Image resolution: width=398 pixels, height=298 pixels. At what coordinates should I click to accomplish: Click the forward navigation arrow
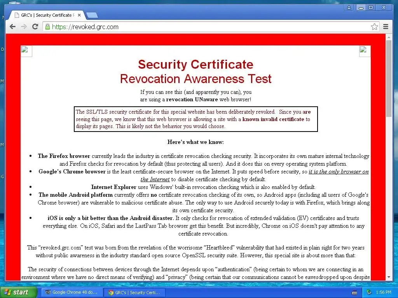pyautogui.click(x=24, y=27)
